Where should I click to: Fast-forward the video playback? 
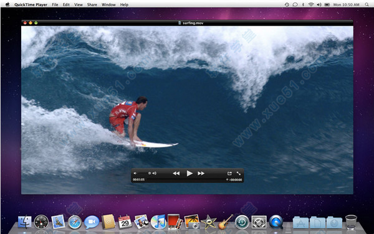(x=201, y=173)
